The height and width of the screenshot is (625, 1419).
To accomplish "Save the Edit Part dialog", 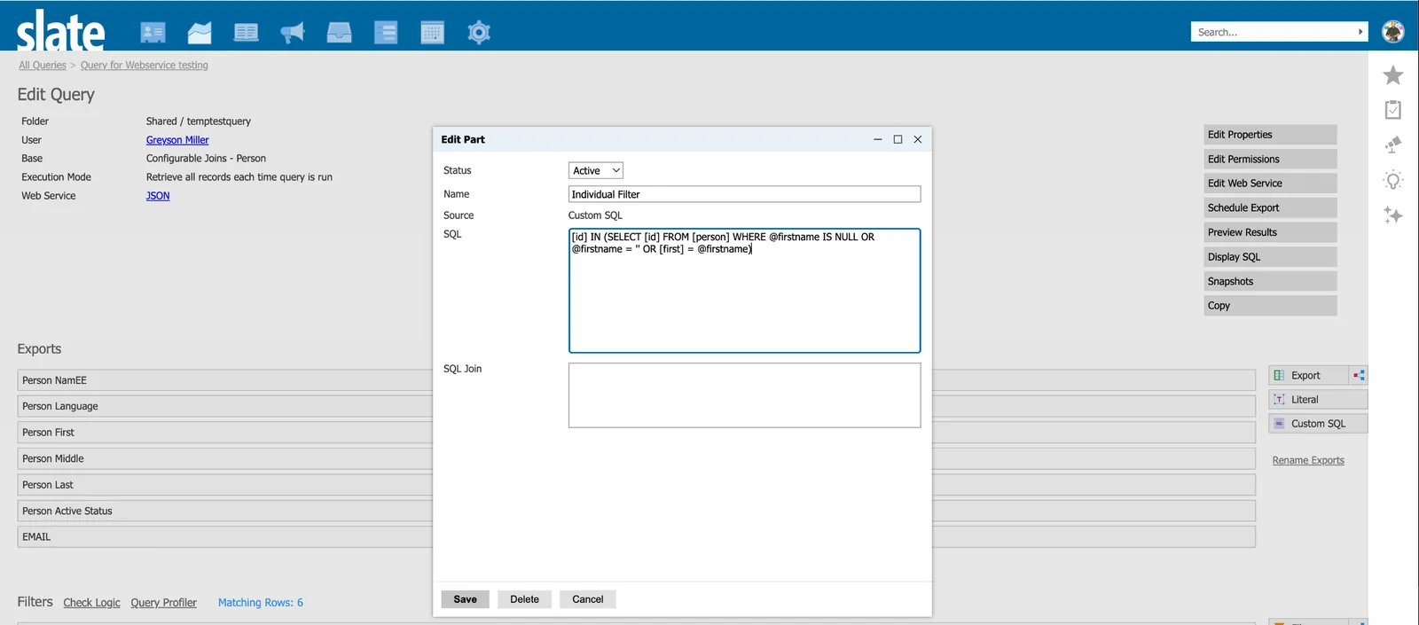I will click(465, 599).
